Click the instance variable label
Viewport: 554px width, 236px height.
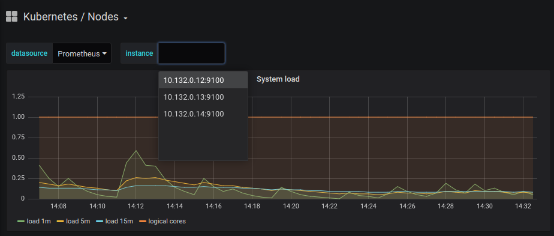tap(139, 53)
